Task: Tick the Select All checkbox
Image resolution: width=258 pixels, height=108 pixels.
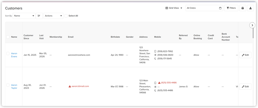Action: [66, 16]
